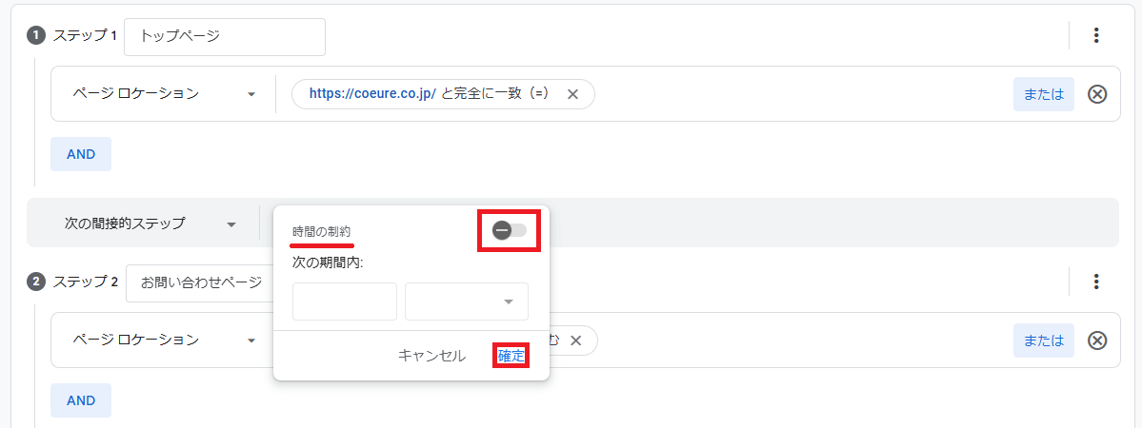Image resolution: width=1142 pixels, height=428 pixels.
Task: Click または button in Step 2
Action: point(1044,340)
